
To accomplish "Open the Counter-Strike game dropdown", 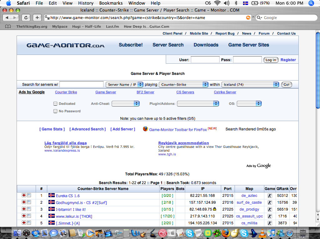I will point(183,85).
